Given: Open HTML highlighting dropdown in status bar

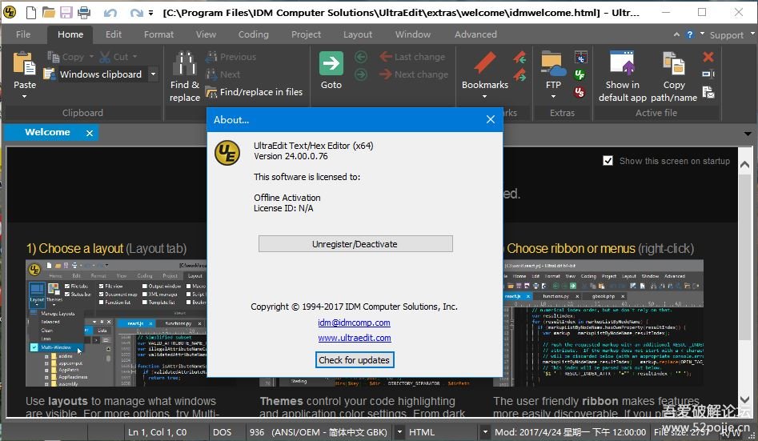Looking at the screenshot, I should coord(485,432).
